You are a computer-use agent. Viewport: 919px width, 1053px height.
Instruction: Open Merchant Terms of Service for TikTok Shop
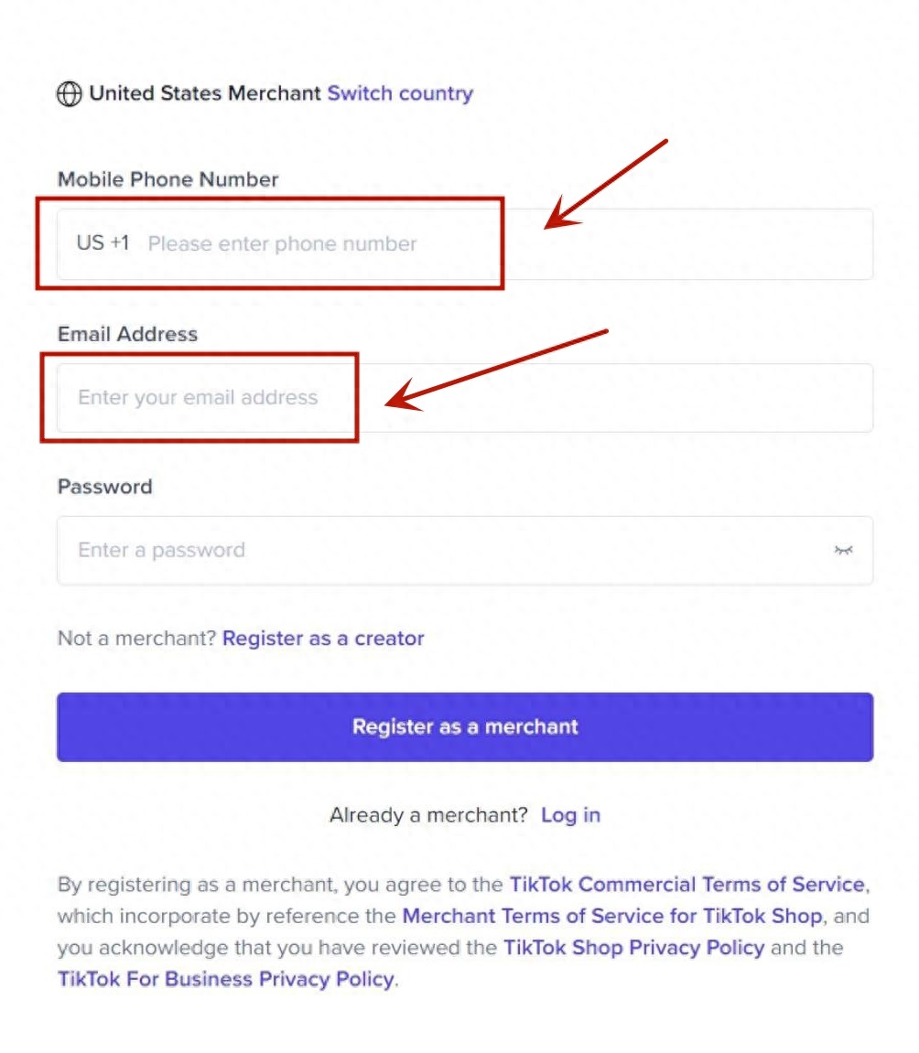pyautogui.click(x=612, y=916)
